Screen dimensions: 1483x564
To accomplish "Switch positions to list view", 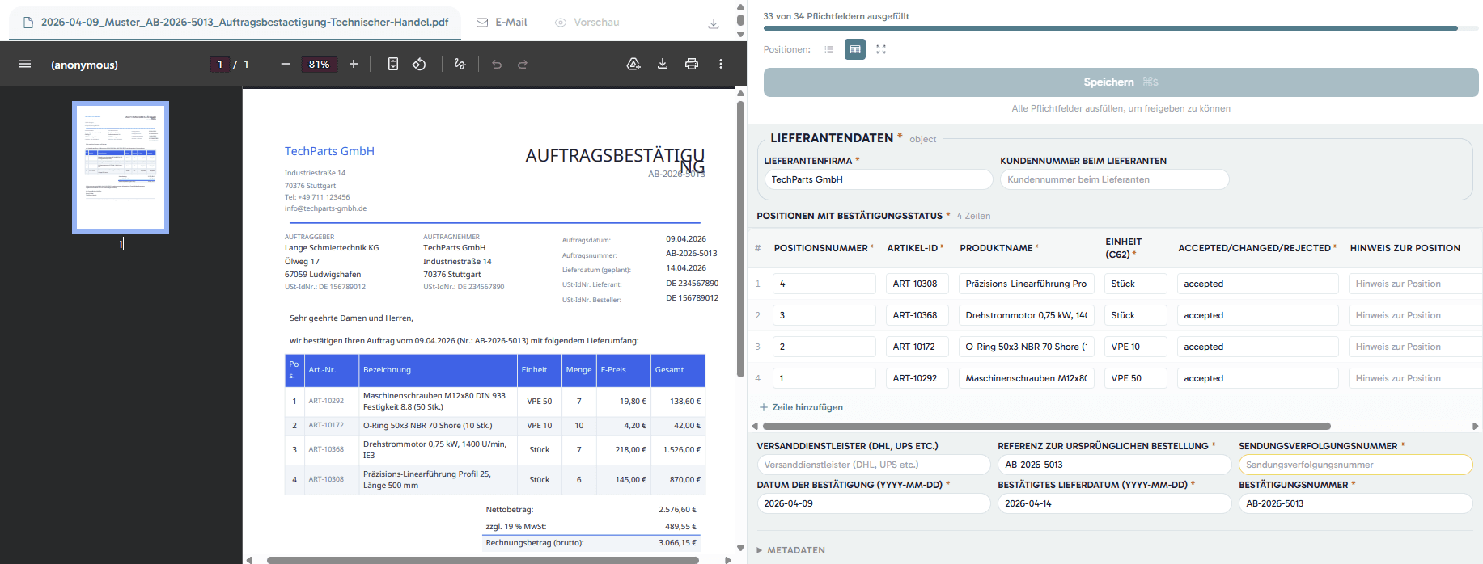I will 829,49.
